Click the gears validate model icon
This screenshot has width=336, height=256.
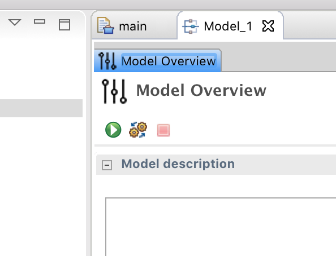[x=138, y=130]
